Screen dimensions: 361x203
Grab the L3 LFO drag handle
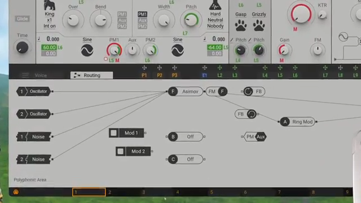click(235, 68)
